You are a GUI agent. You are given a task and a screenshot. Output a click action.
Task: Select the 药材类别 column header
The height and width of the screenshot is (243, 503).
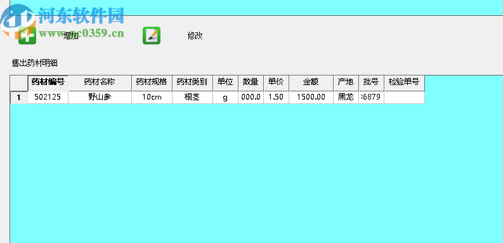pos(192,83)
